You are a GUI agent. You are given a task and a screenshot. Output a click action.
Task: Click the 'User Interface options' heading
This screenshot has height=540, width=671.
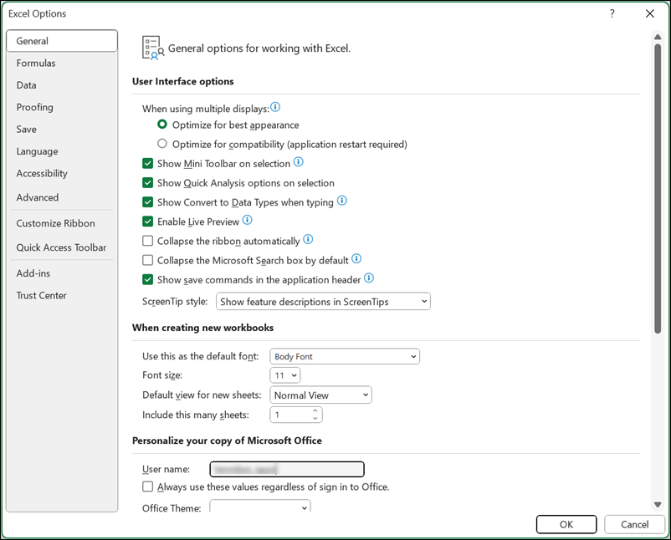click(x=183, y=81)
